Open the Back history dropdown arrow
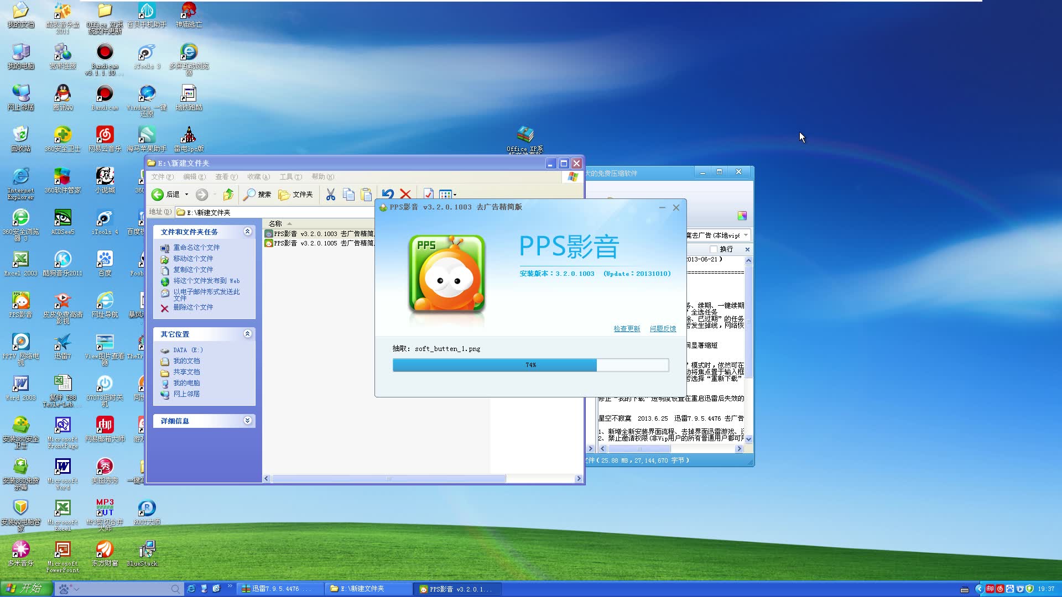This screenshot has width=1062, height=597. tap(187, 195)
